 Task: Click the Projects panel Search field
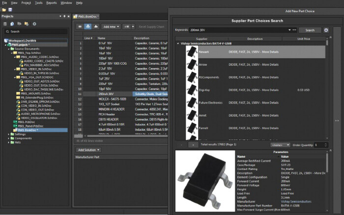click(x=36, y=31)
